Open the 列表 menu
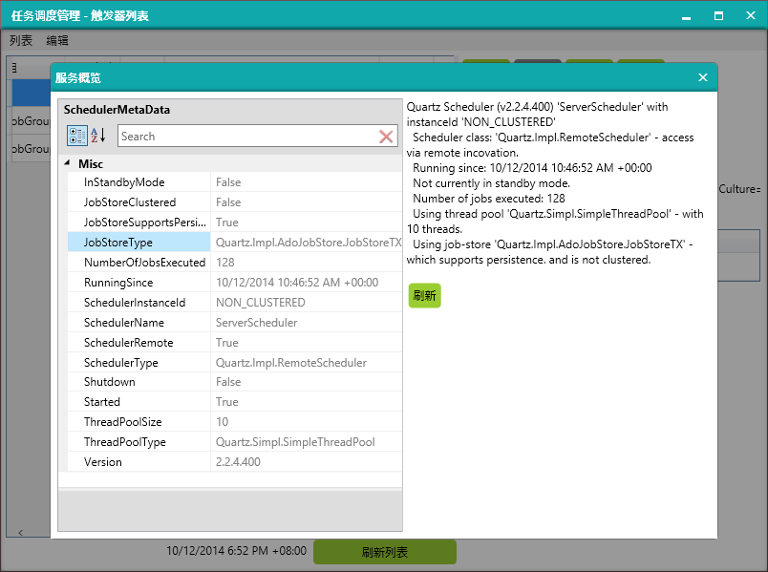This screenshot has width=768, height=572. 21,40
